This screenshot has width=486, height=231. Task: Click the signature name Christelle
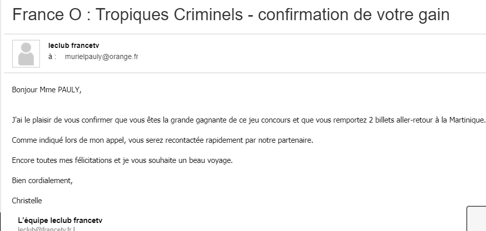(x=27, y=201)
